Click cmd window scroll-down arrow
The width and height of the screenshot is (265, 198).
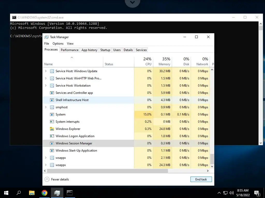point(261,143)
